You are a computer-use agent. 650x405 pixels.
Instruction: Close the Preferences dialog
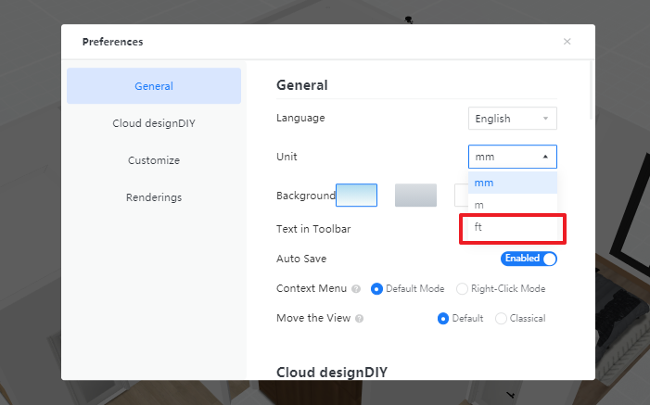(x=567, y=42)
